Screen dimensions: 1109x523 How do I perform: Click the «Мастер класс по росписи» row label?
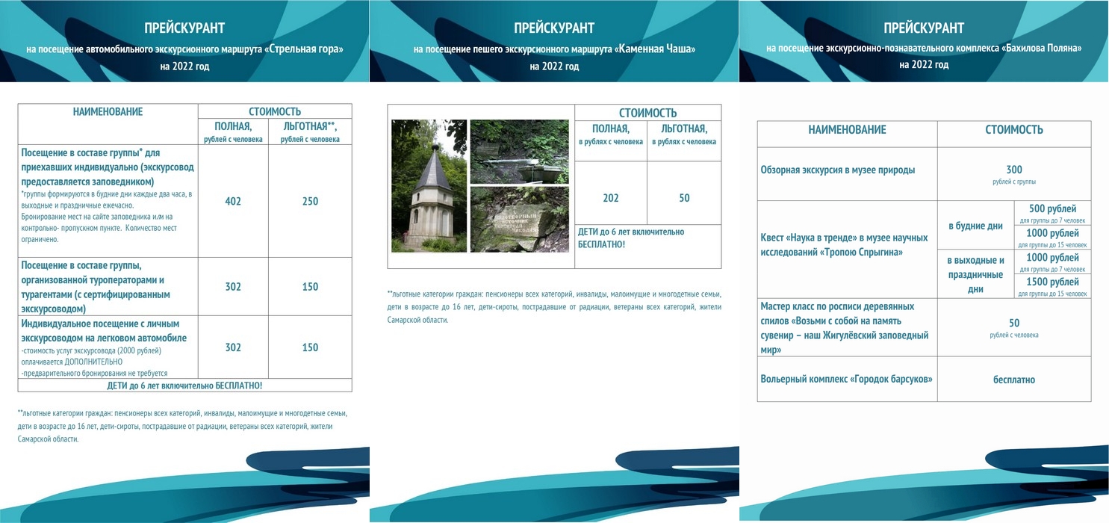[847, 328]
